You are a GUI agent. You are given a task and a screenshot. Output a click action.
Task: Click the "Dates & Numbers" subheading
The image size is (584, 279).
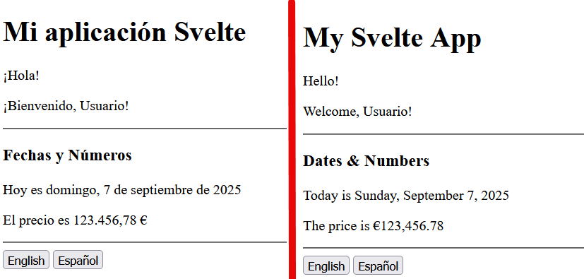click(x=366, y=161)
